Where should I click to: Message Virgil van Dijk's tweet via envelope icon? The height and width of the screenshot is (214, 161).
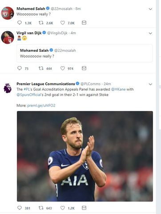click(84, 68)
